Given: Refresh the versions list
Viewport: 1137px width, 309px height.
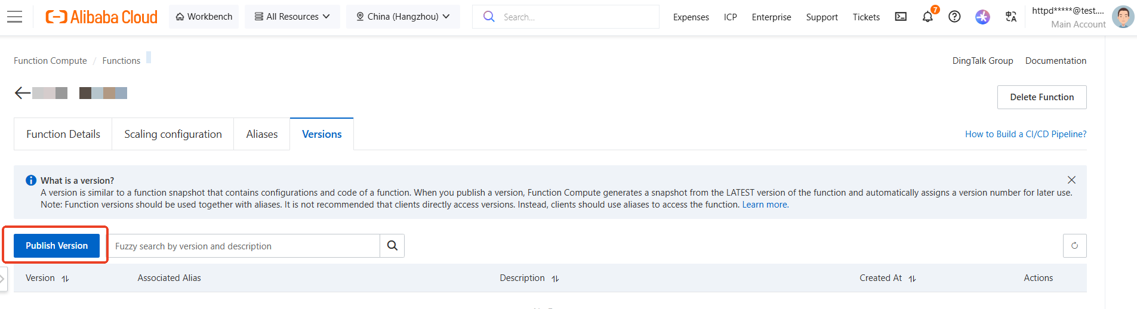Looking at the screenshot, I should tap(1074, 246).
